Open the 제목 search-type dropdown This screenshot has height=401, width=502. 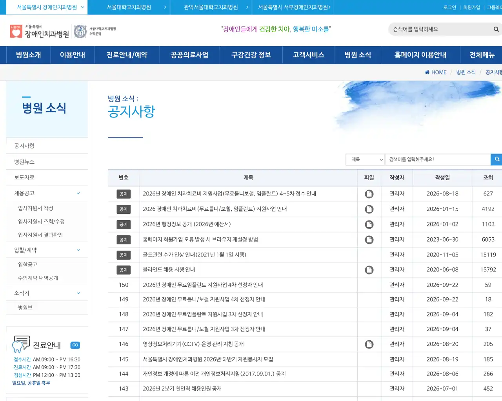[365, 159]
